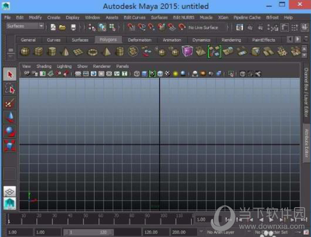Select the polygon sphere shelf icon
This screenshot has height=237, width=311.
point(25,51)
